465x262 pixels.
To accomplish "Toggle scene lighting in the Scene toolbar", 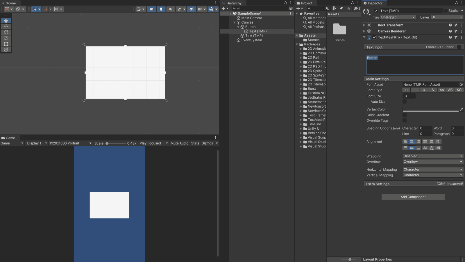I will coord(161,9).
